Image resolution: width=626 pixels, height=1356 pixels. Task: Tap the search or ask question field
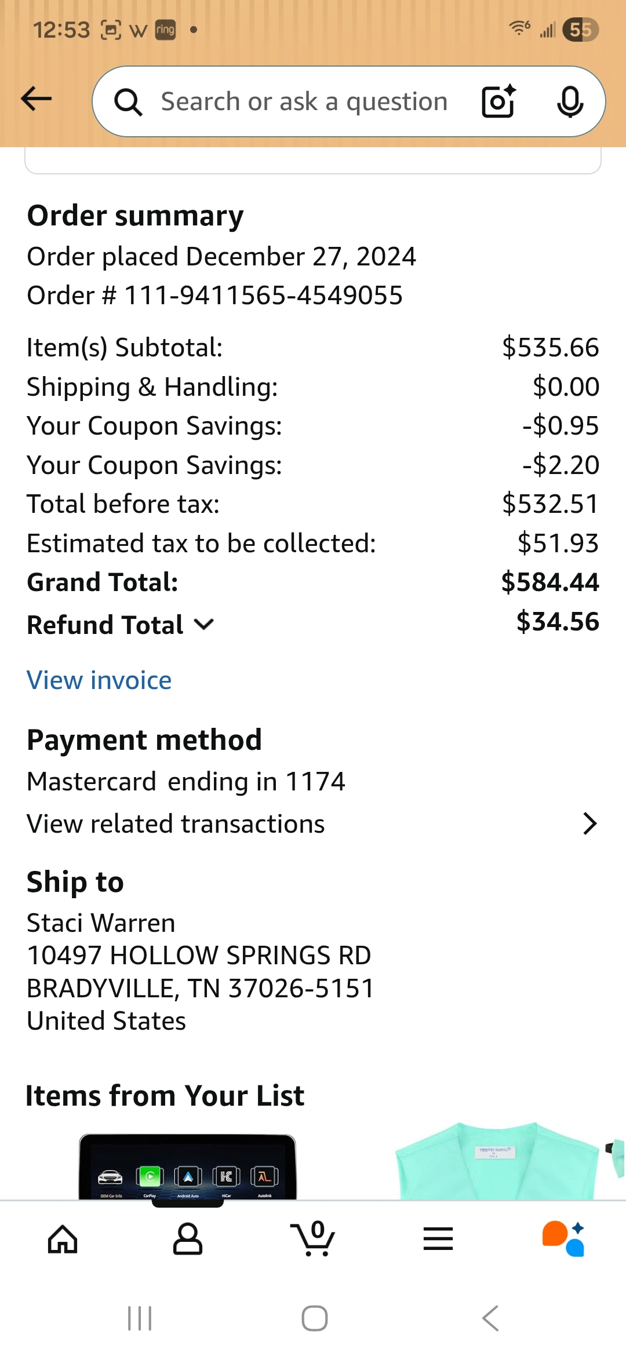click(x=304, y=102)
